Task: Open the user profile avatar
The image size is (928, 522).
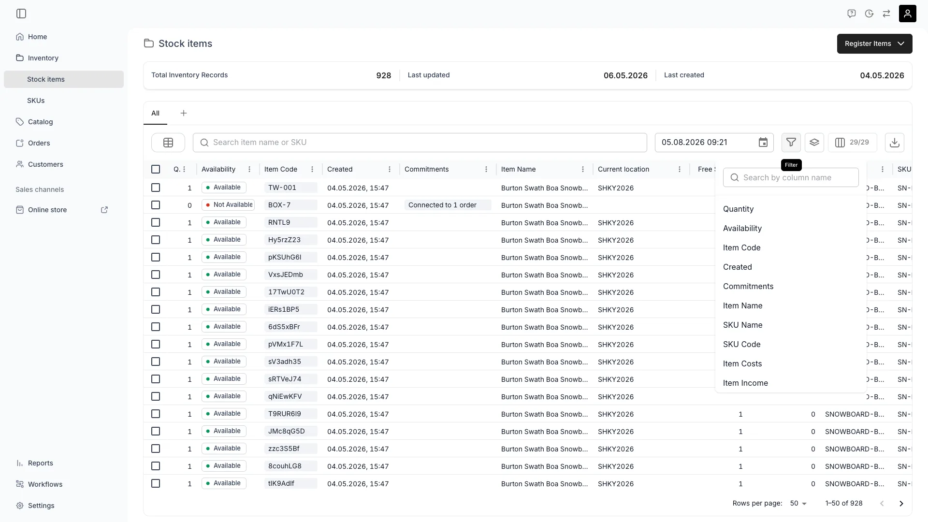Action: pos(907,14)
